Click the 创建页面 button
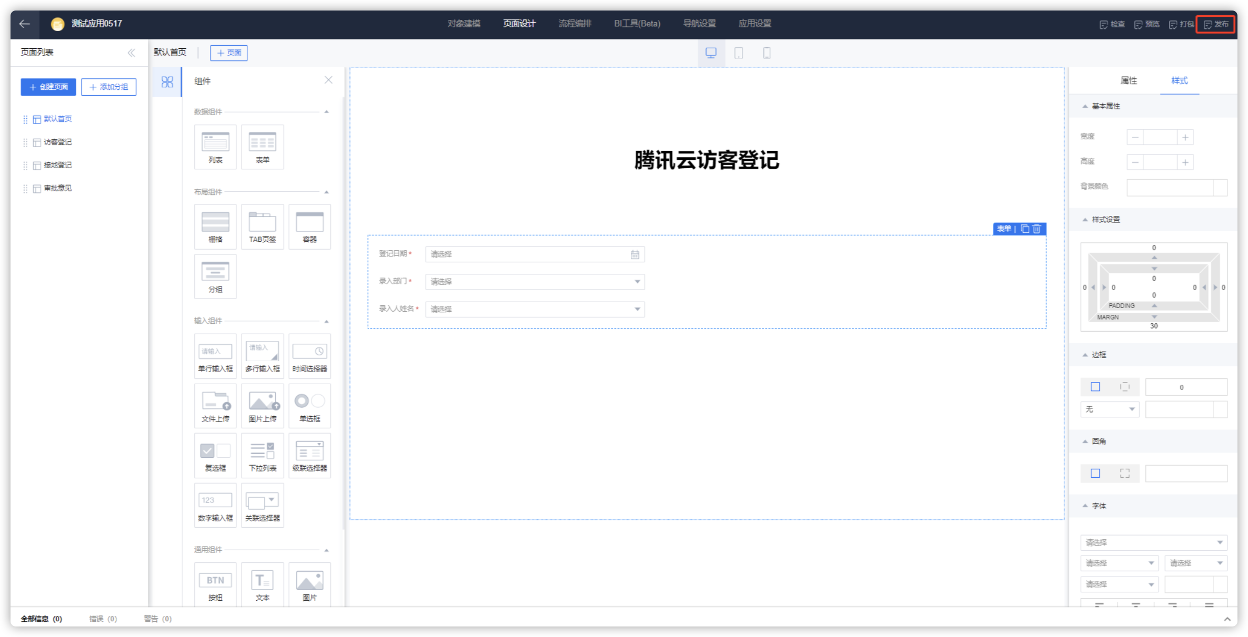 click(x=48, y=87)
